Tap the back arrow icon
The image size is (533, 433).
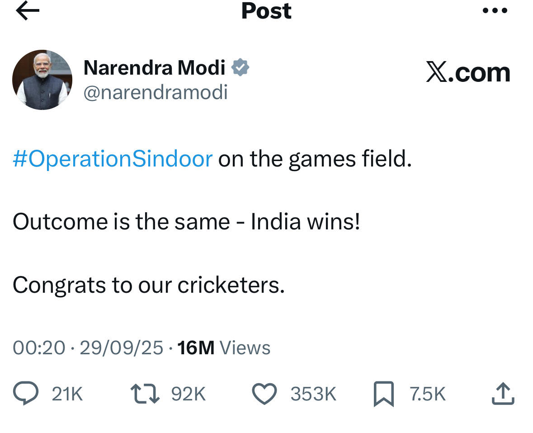pos(28,11)
